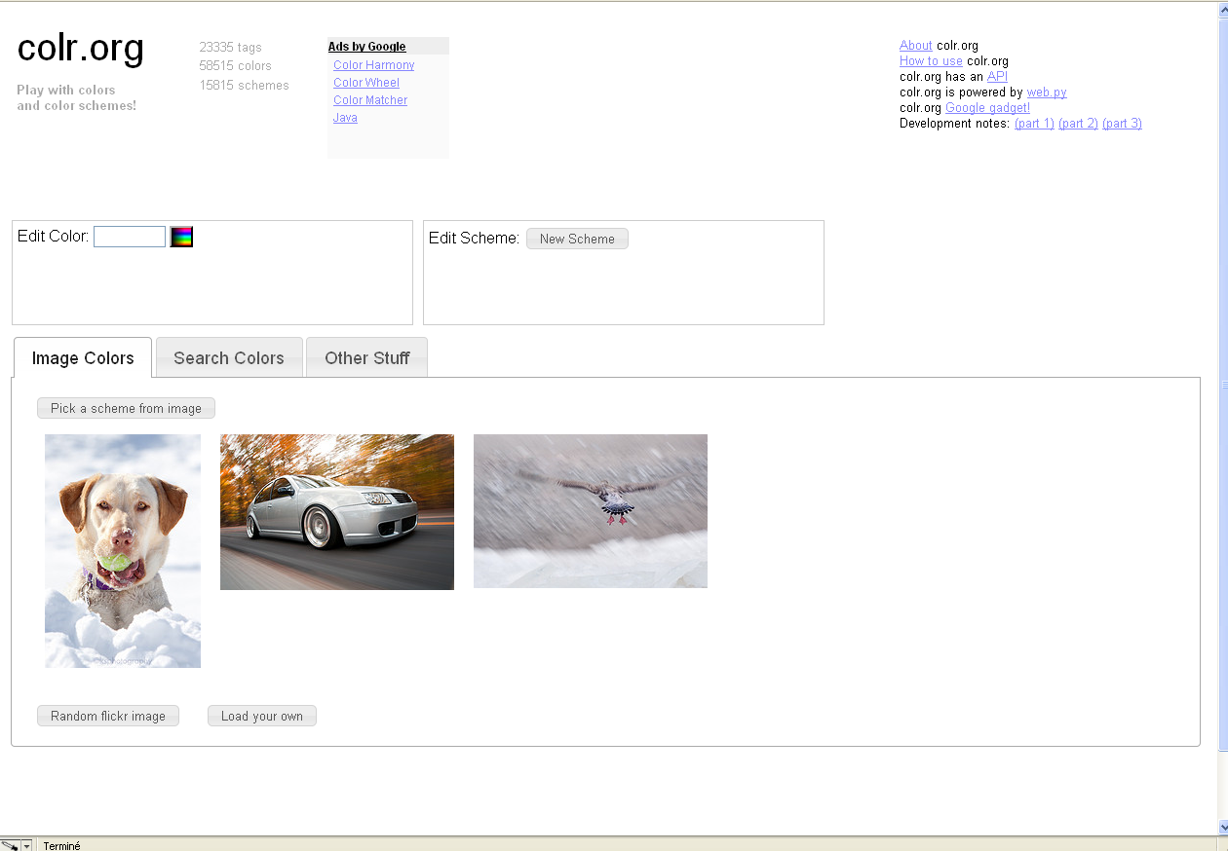The height and width of the screenshot is (851, 1228).
Task: Click Pick a scheme from image button
Action: (x=126, y=408)
